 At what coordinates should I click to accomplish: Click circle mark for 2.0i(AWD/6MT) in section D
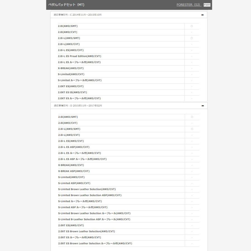192,117
